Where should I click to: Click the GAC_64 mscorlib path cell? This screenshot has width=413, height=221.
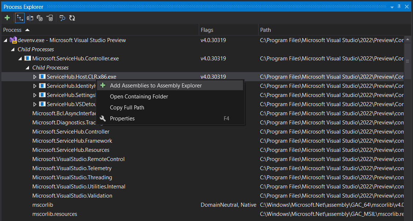(332, 205)
